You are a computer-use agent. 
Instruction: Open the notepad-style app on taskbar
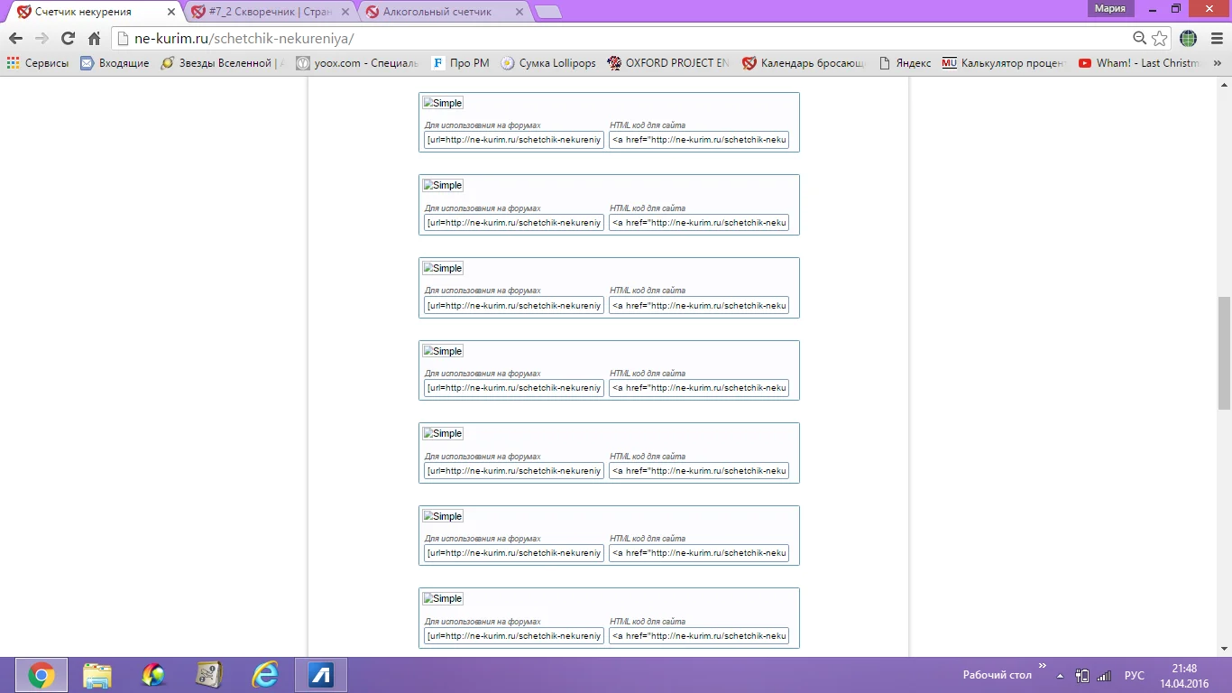209,675
